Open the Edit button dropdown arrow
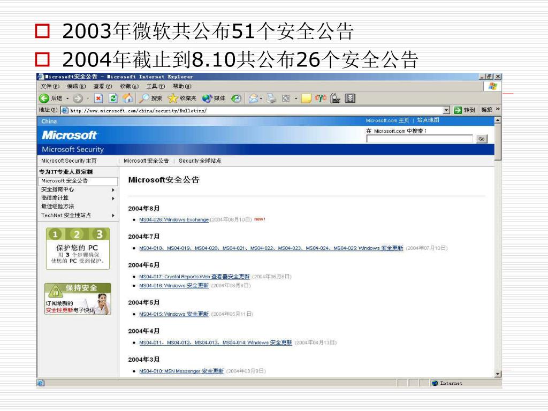548x411 pixels. point(296,98)
